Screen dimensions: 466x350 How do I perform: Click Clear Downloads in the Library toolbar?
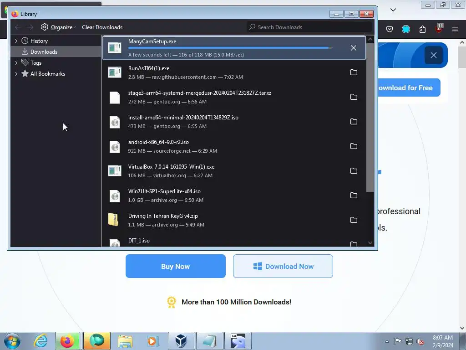coord(102,27)
